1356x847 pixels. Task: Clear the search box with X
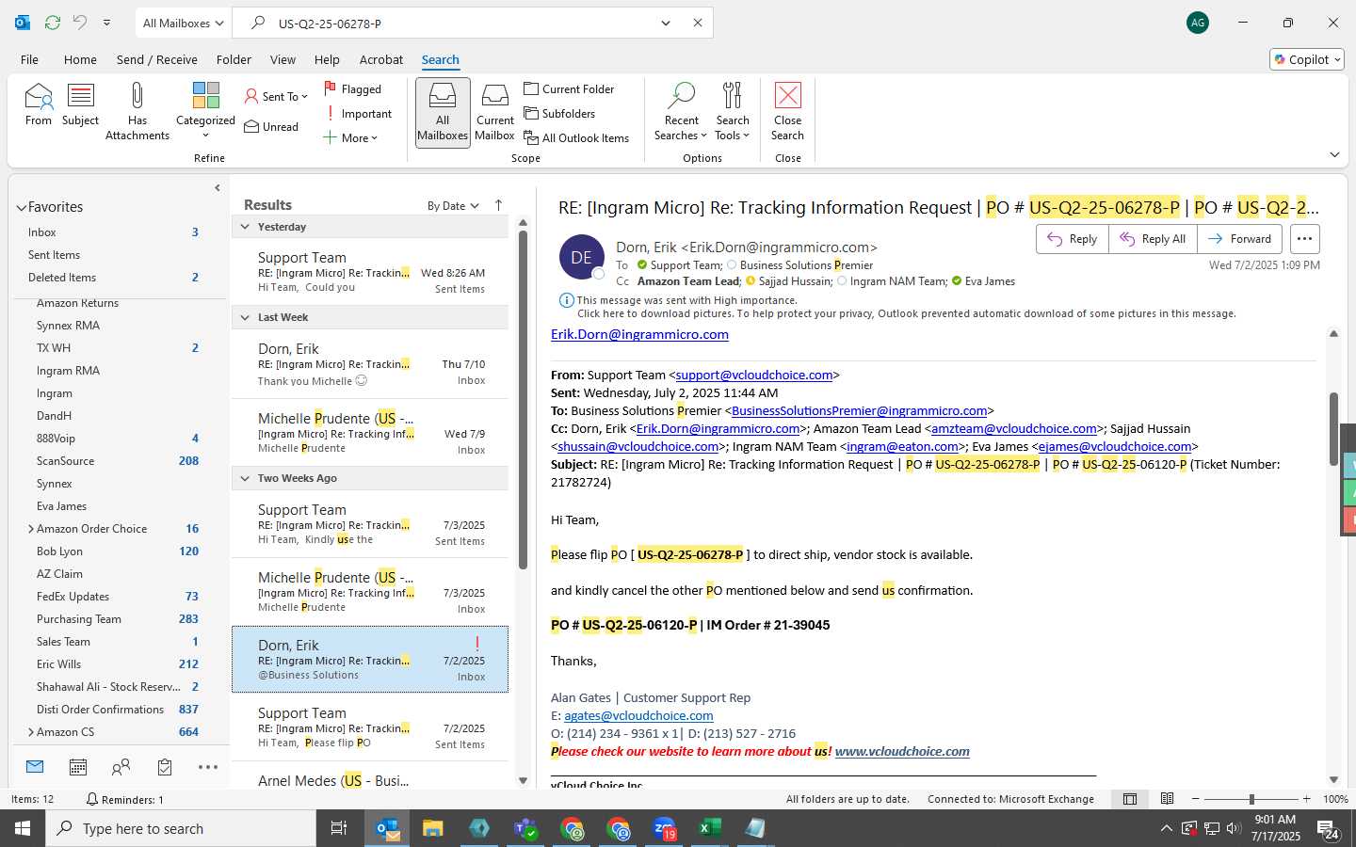tap(698, 23)
